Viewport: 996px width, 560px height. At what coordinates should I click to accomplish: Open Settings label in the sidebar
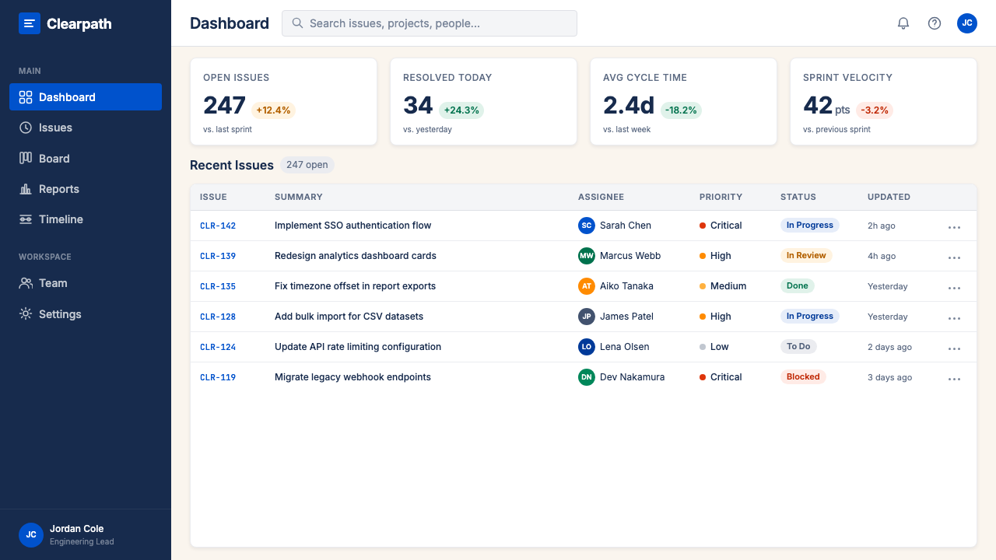(x=60, y=314)
